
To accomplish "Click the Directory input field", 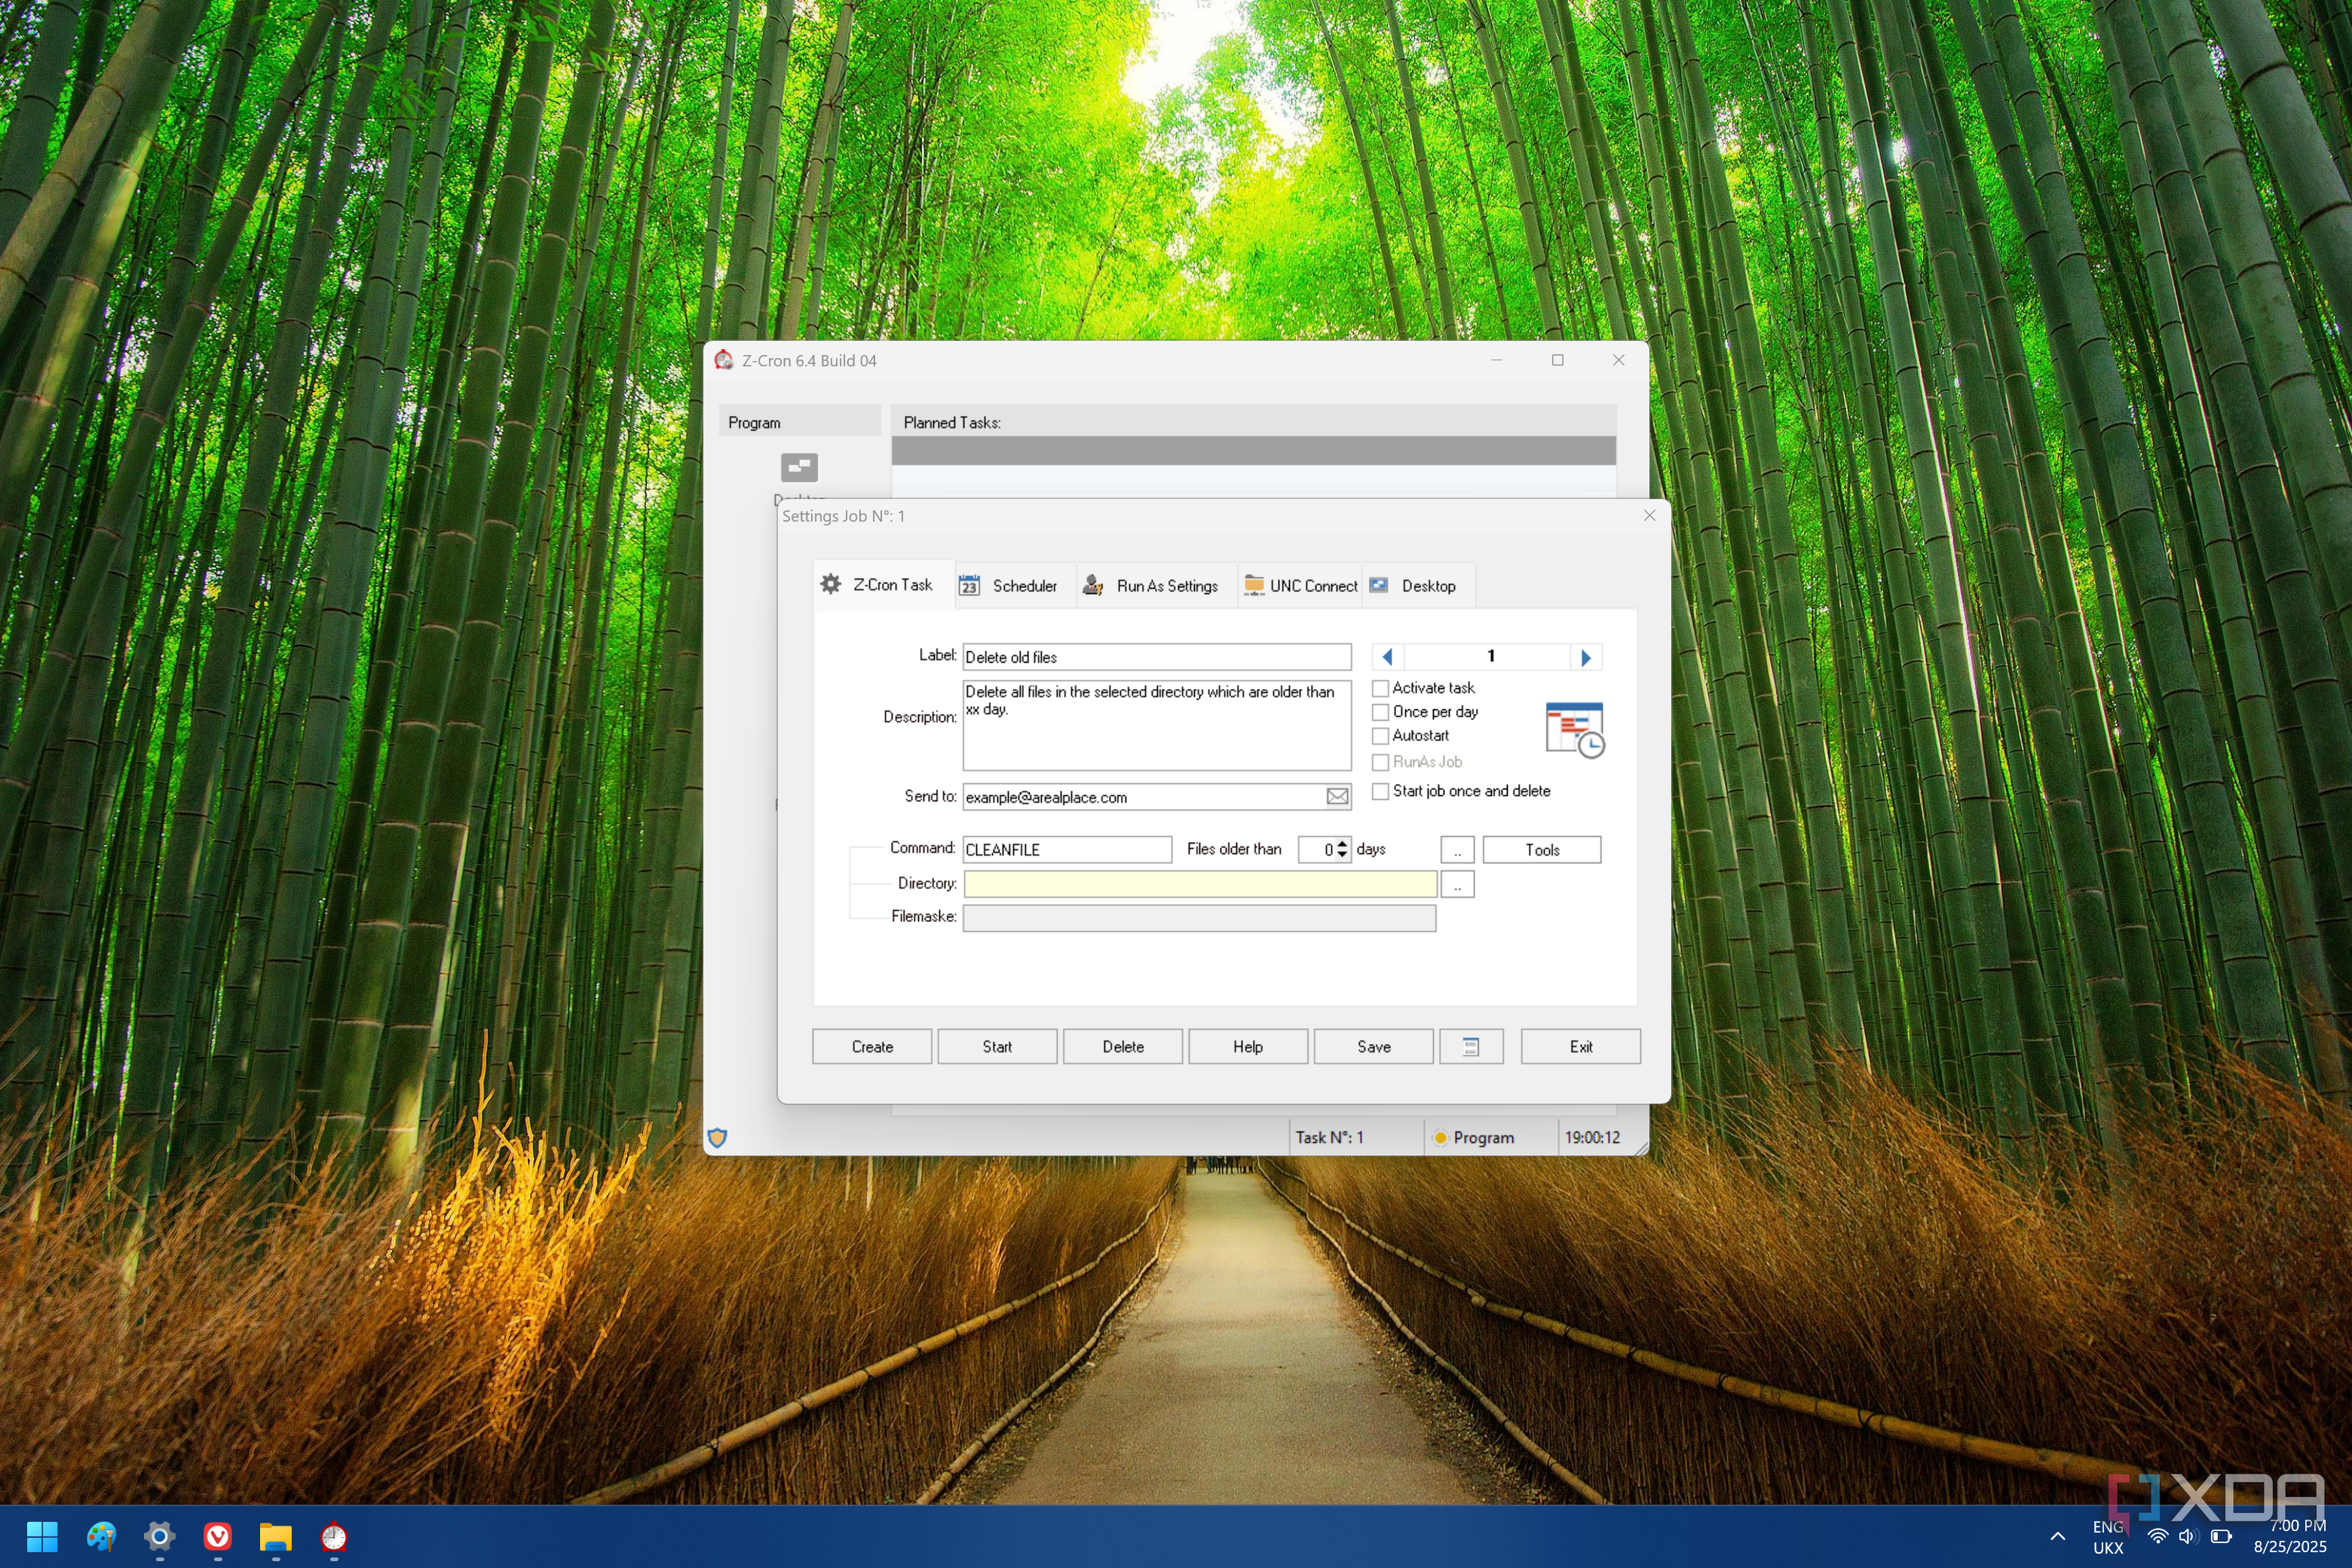I will point(1200,884).
